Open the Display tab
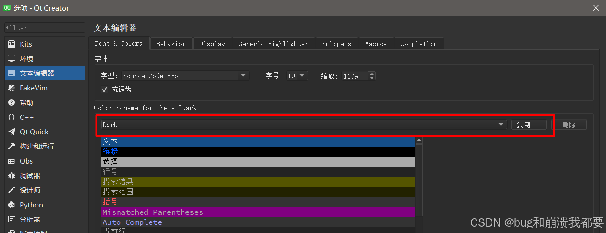 click(212, 44)
